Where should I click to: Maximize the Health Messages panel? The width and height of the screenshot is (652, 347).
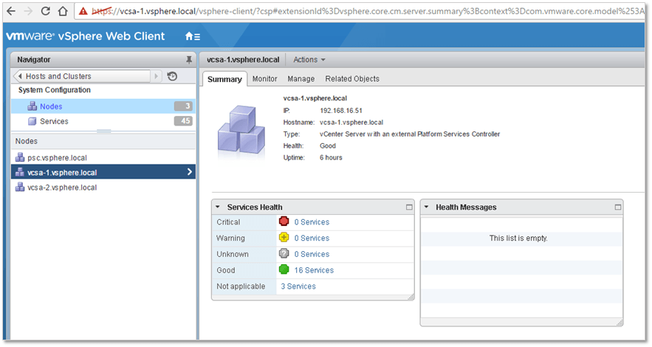618,207
